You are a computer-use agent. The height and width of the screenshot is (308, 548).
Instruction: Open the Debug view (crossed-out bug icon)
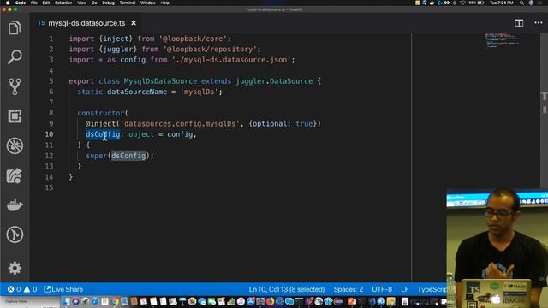(x=15, y=145)
